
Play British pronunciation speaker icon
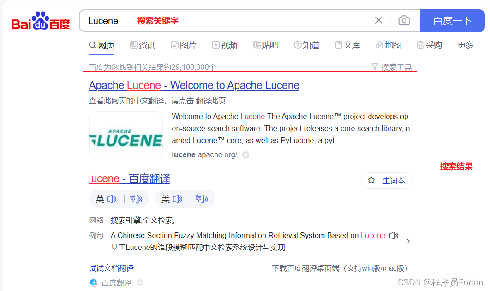[x=112, y=199]
